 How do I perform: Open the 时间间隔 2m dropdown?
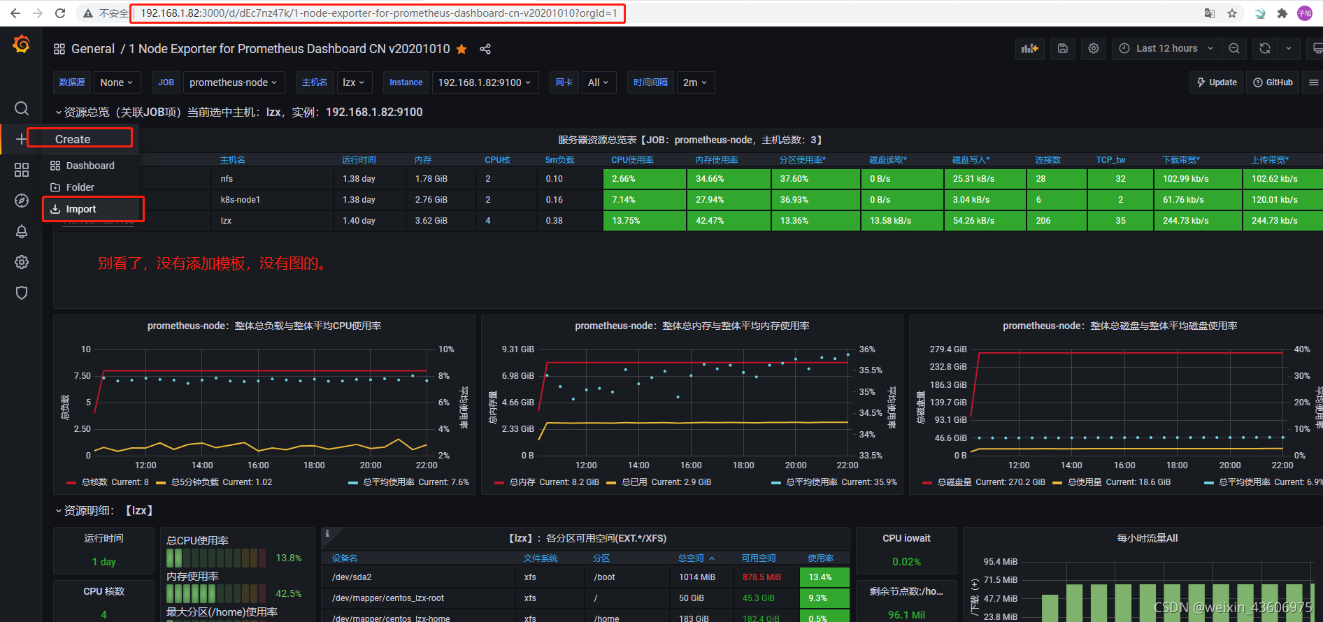(x=695, y=82)
